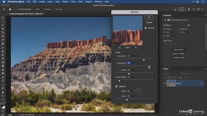The image size is (207, 116).
Task: Select the Brush tool
Action: 3,47
